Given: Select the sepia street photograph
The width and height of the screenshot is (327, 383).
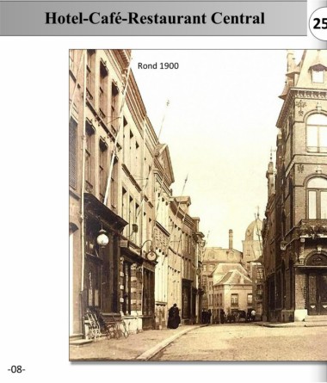Looking at the screenshot, I should [198, 205].
